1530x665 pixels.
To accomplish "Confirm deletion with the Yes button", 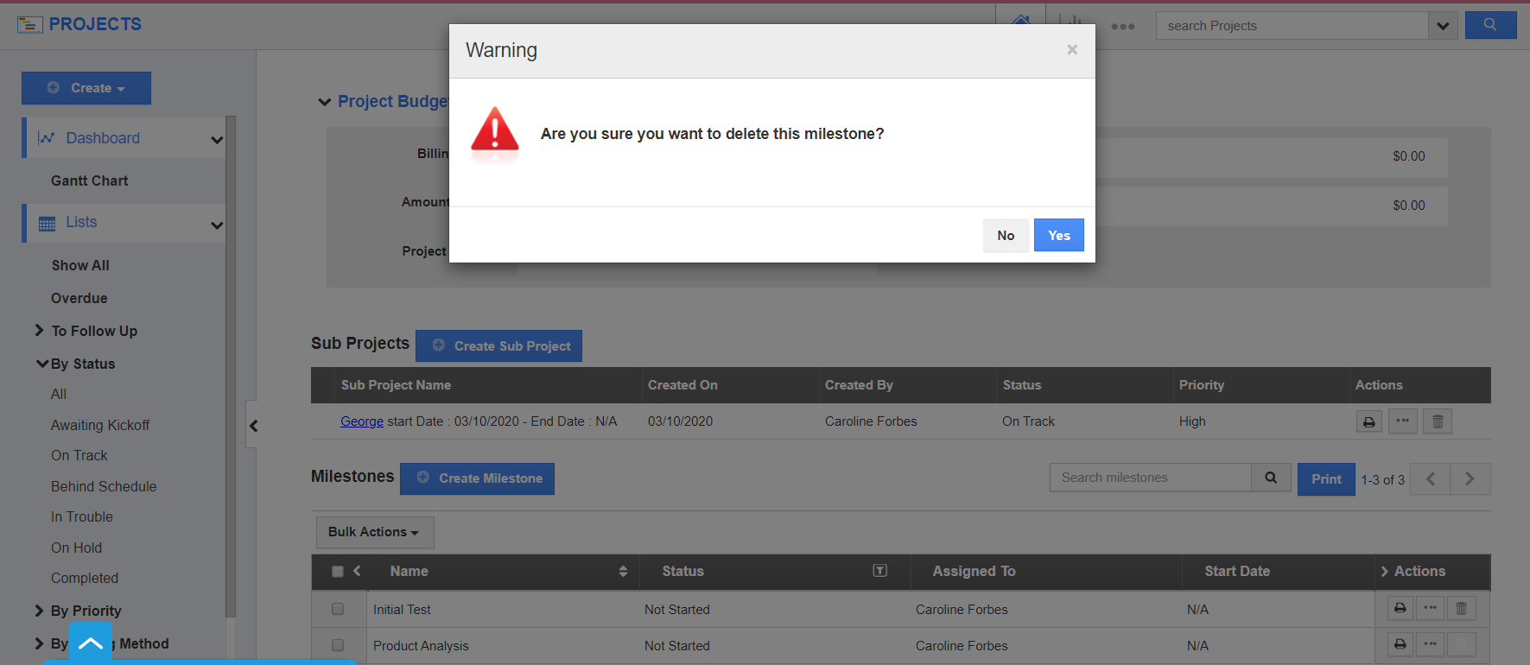I will click(x=1058, y=235).
